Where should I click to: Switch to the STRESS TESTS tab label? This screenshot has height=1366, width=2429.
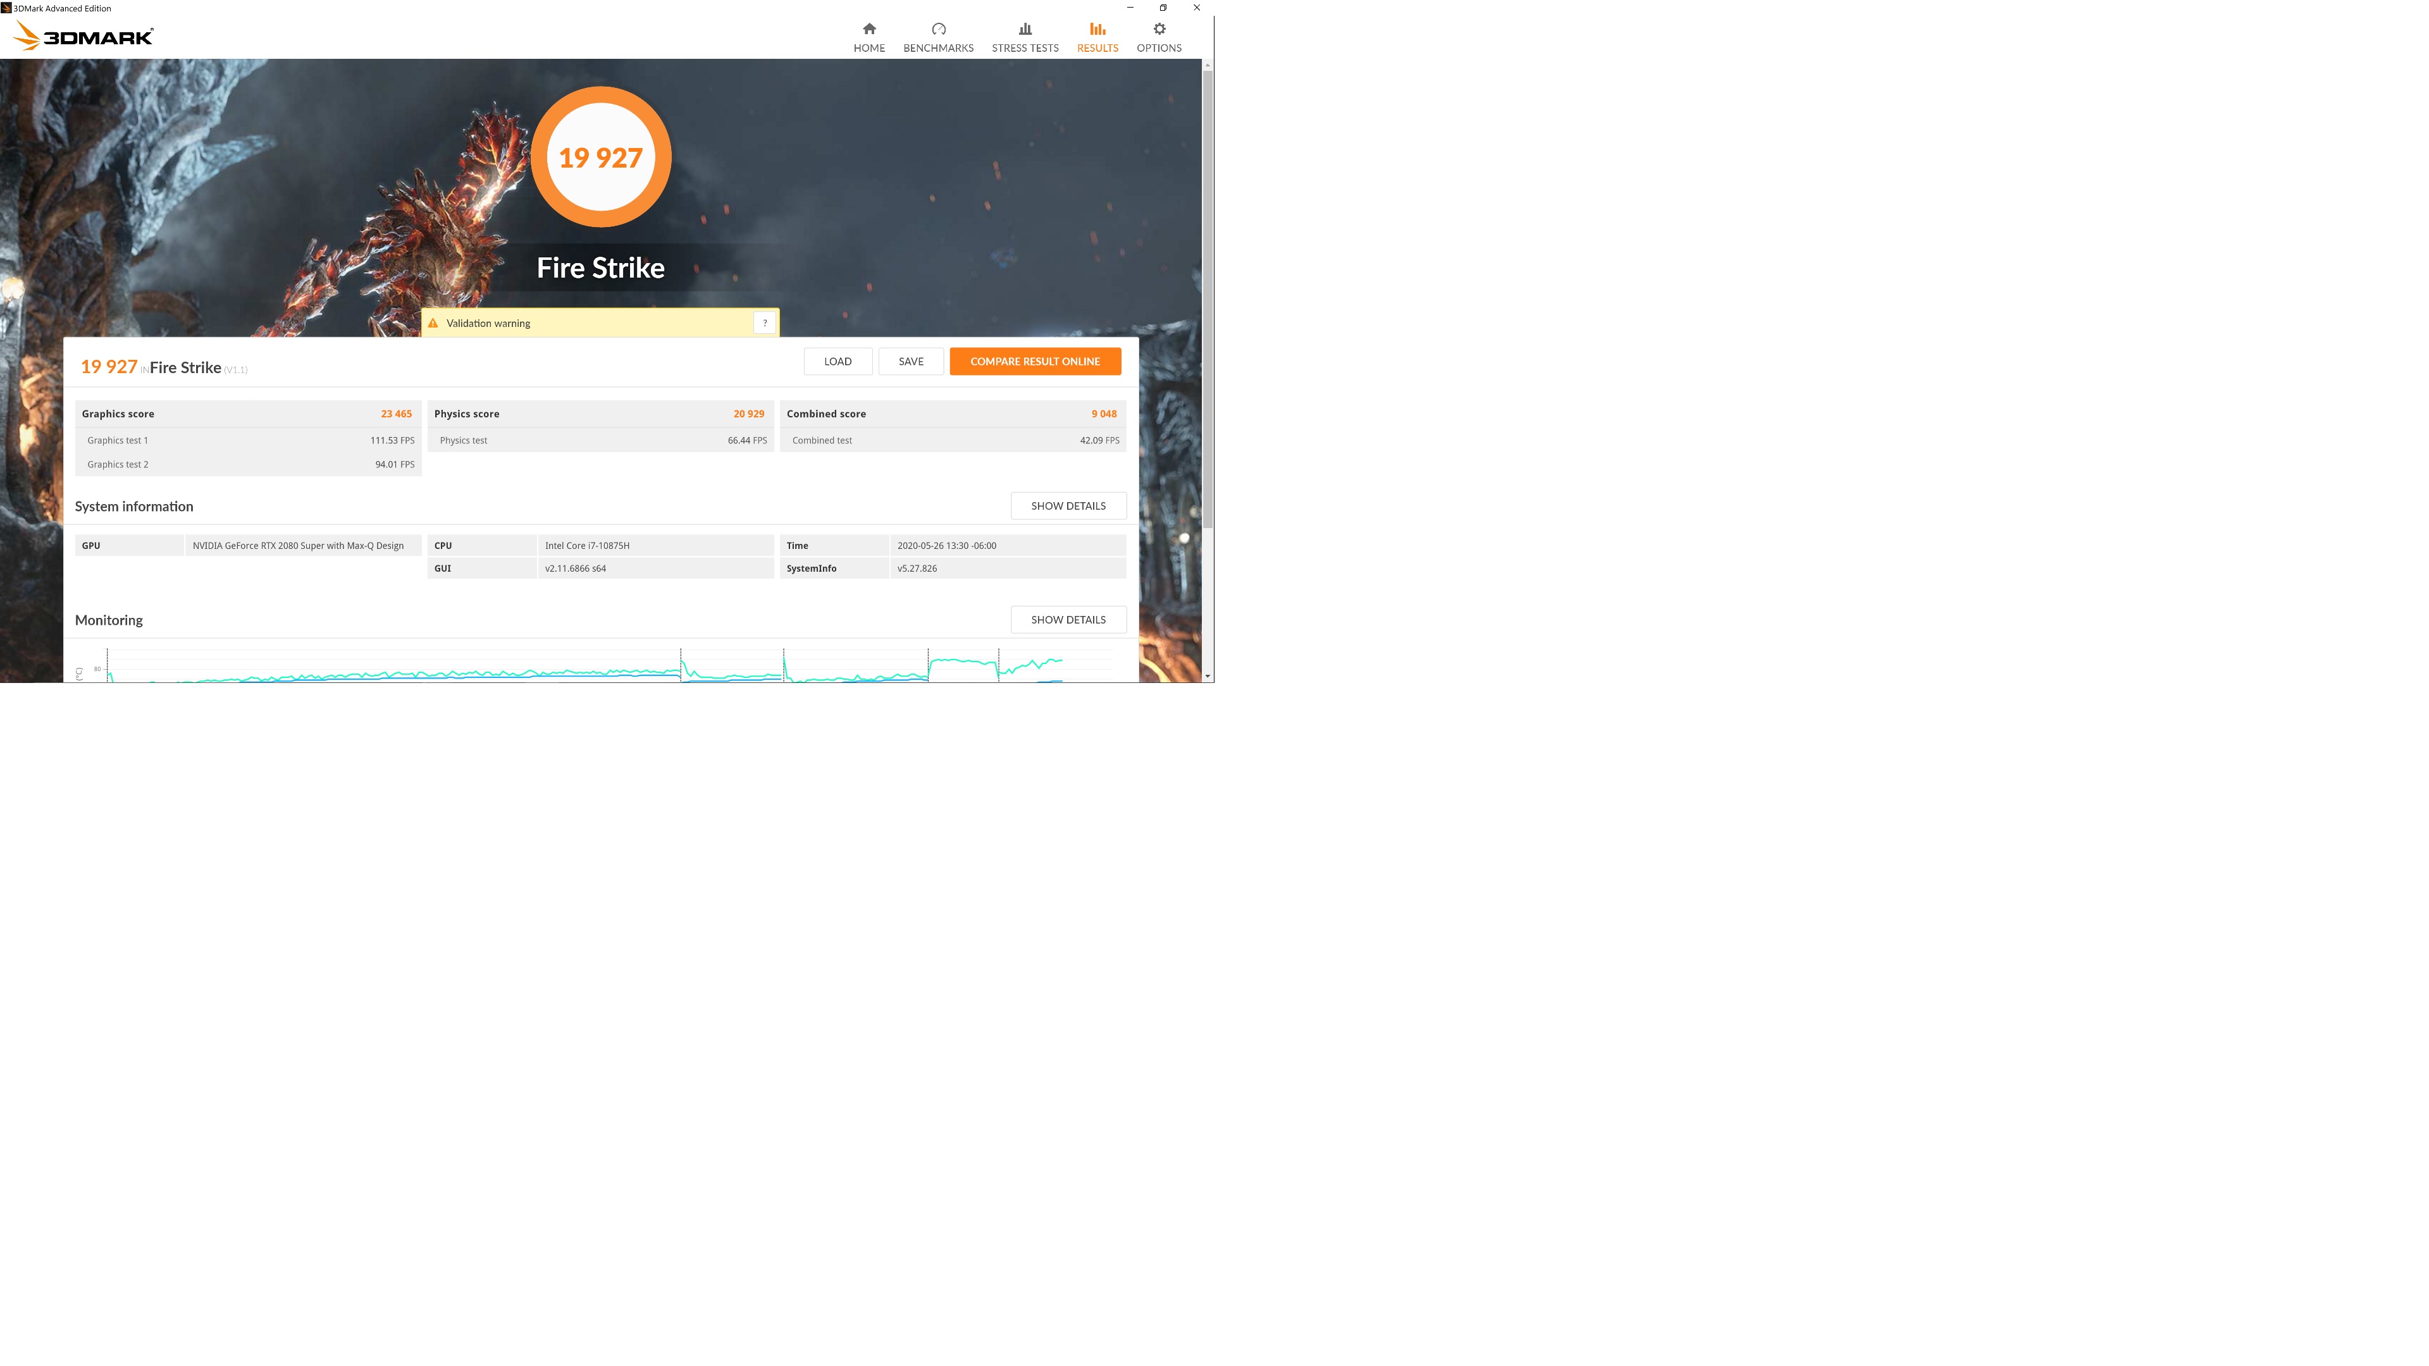pyautogui.click(x=1025, y=48)
